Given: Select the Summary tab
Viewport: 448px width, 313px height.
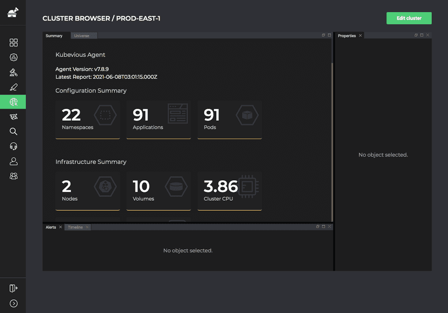Looking at the screenshot, I should [x=54, y=36].
